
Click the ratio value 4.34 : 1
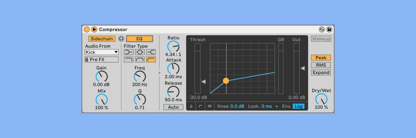[173, 55]
